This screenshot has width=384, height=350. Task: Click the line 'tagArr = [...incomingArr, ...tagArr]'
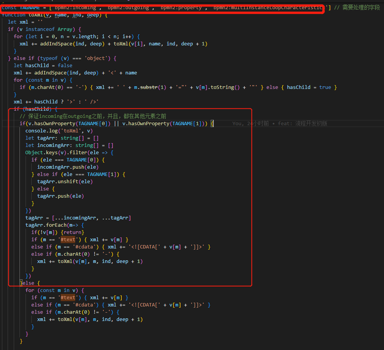click(78, 218)
